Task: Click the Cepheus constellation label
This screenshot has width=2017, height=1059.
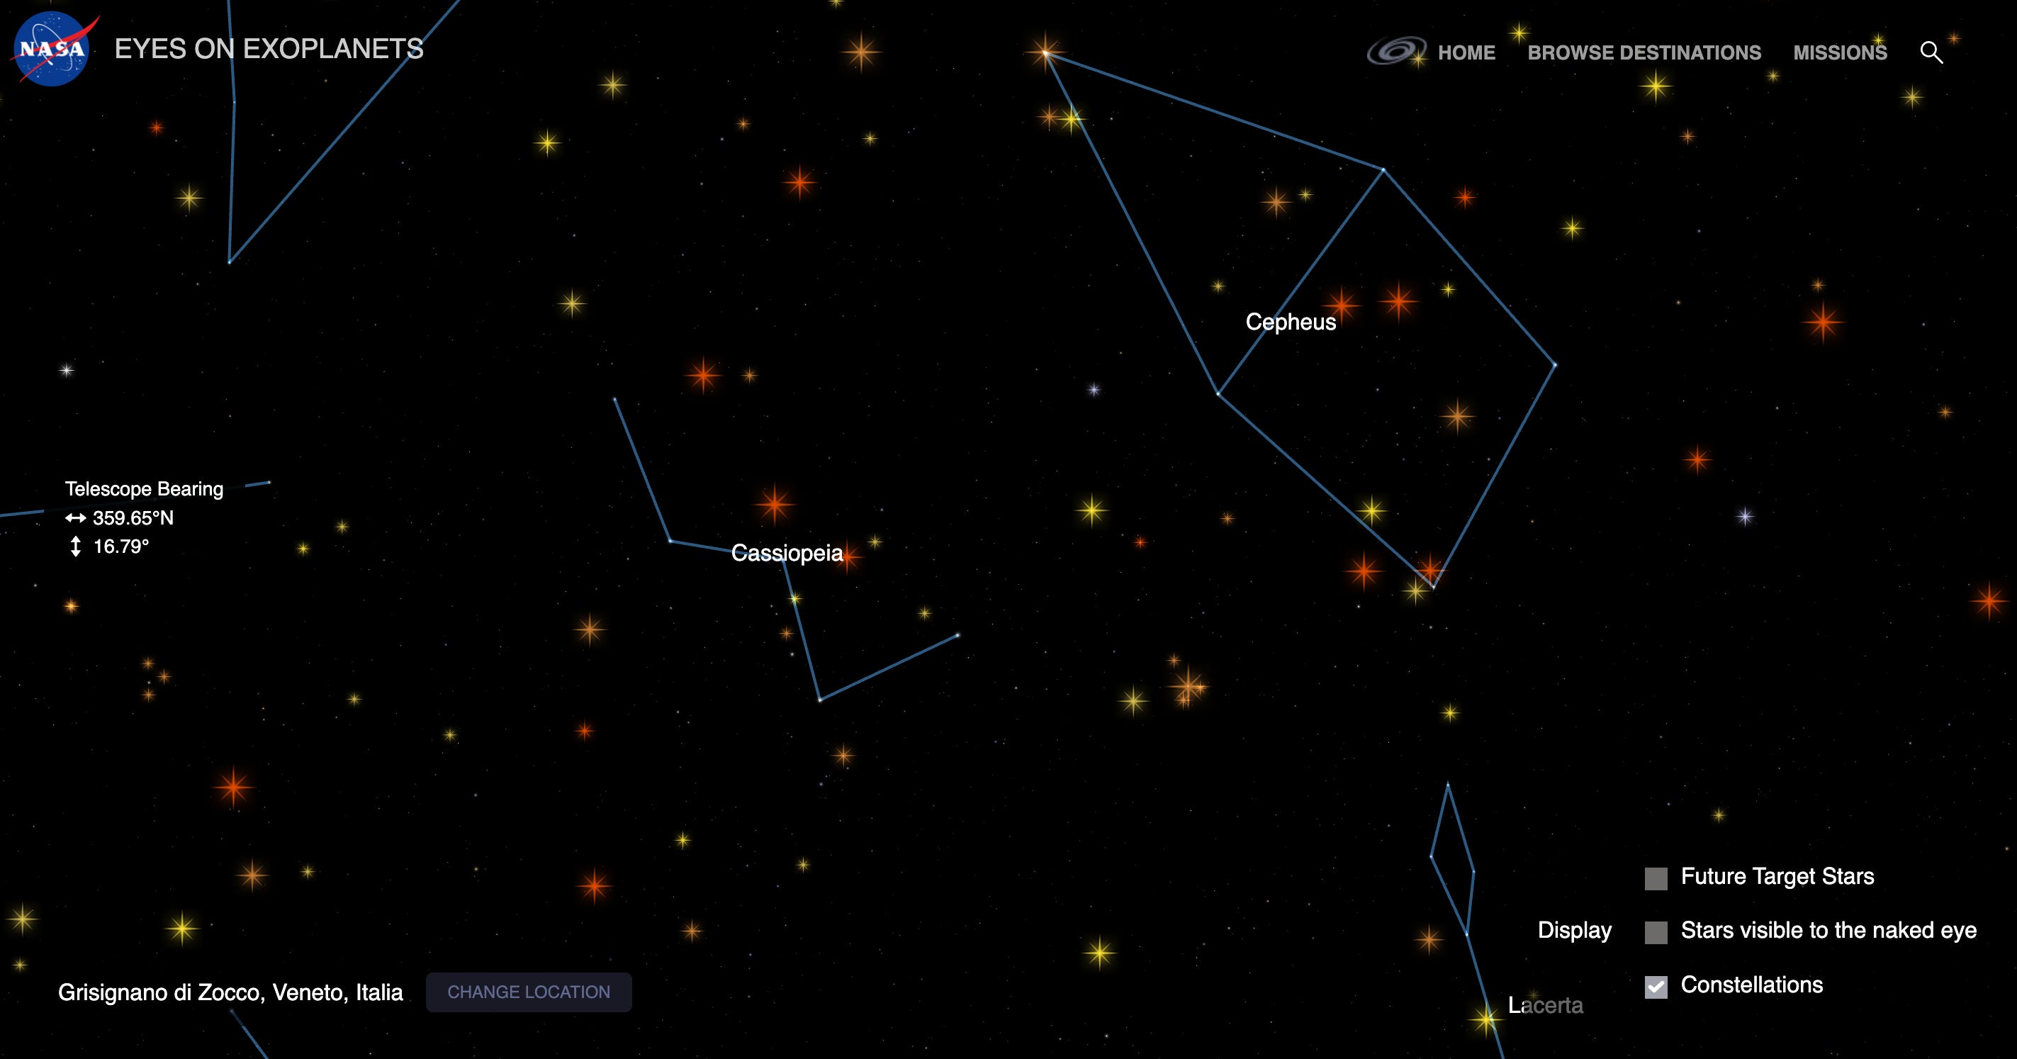Action: click(1290, 322)
